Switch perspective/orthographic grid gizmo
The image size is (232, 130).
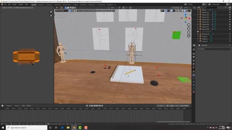[x=188, y=36]
